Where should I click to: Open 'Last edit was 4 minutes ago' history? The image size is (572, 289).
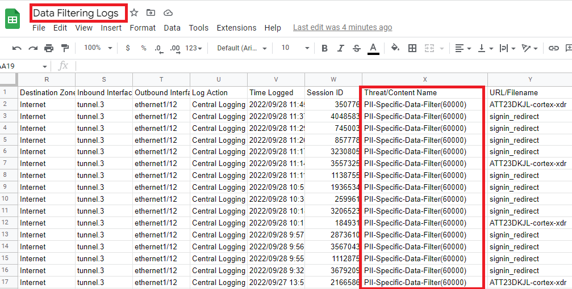coord(343,28)
